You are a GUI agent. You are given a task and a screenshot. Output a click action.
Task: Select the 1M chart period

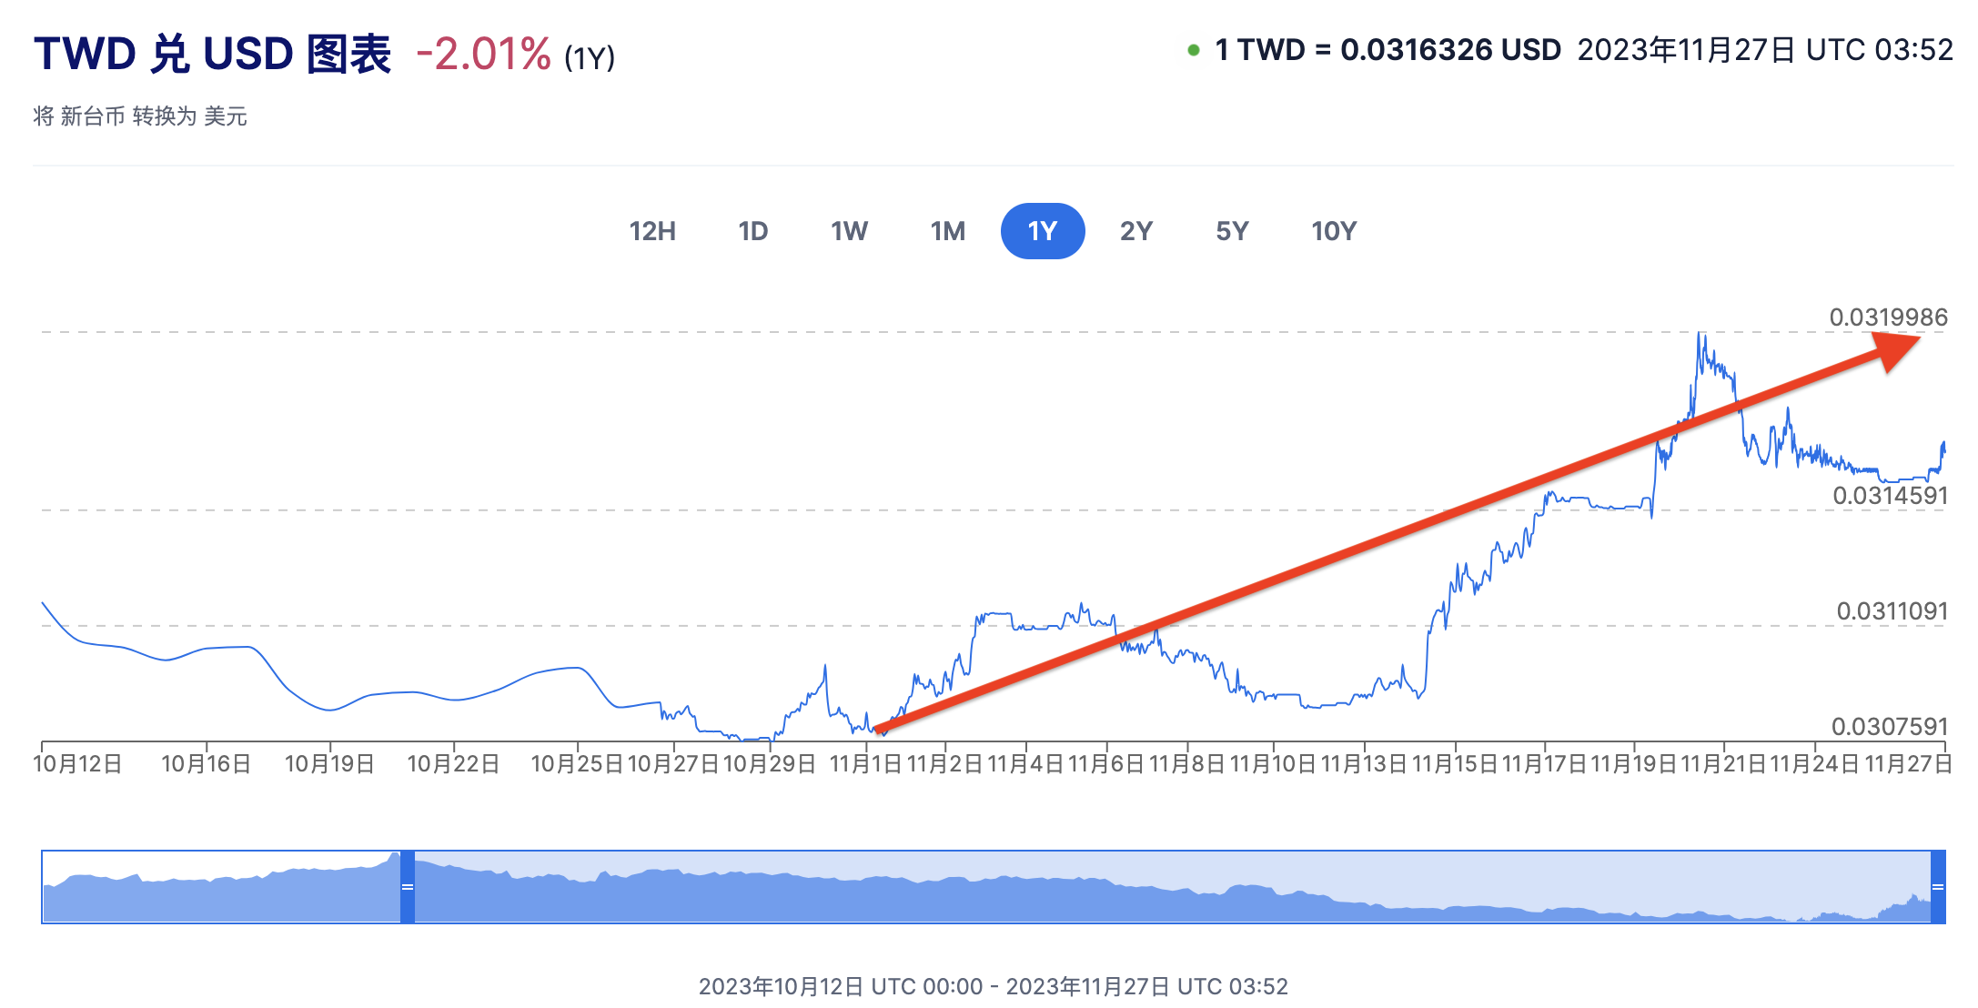click(947, 231)
